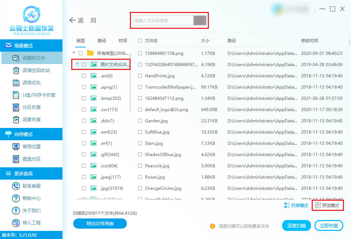The image size is (351, 239).
Task: Collapse the 所有类型 tree node
Action: [74, 53]
